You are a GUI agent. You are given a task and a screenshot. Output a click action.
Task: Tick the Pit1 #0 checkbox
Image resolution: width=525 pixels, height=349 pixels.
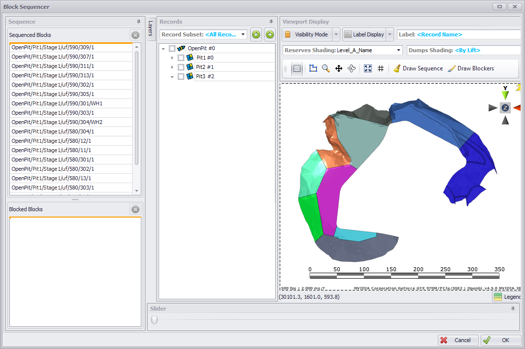pyautogui.click(x=181, y=58)
